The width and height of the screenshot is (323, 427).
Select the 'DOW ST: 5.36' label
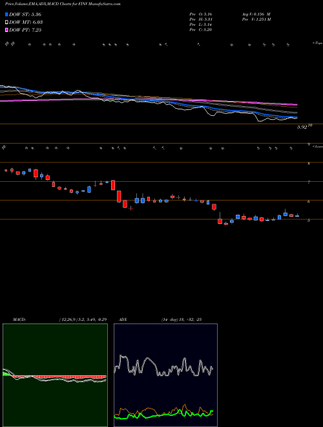click(x=25, y=14)
